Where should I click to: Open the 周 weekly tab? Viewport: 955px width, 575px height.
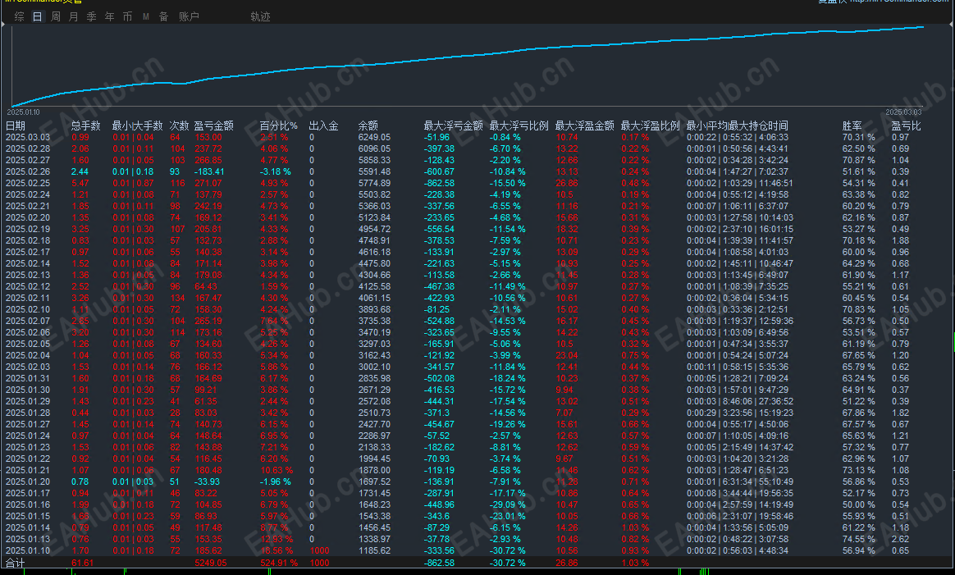point(56,16)
